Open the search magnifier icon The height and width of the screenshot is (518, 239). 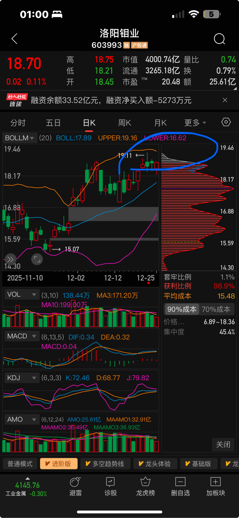(219, 39)
